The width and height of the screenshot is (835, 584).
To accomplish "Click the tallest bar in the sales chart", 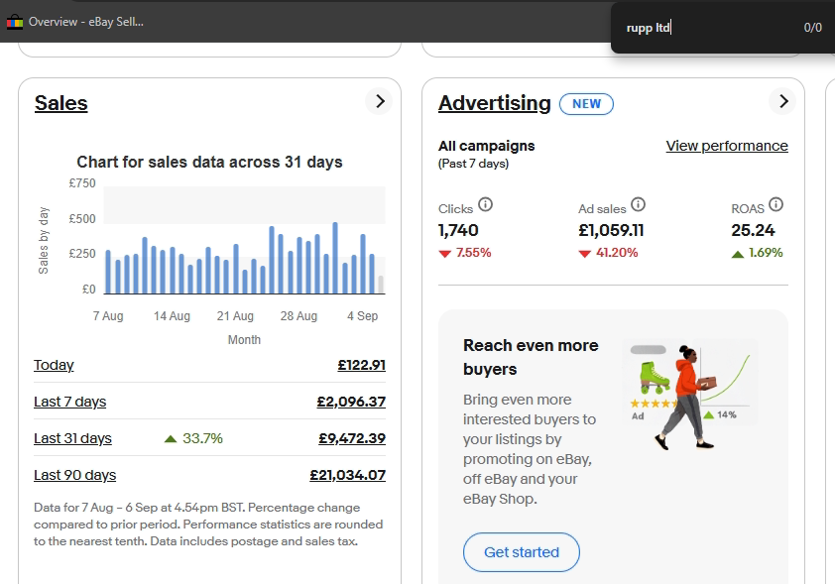I will pyautogui.click(x=335, y=258).
